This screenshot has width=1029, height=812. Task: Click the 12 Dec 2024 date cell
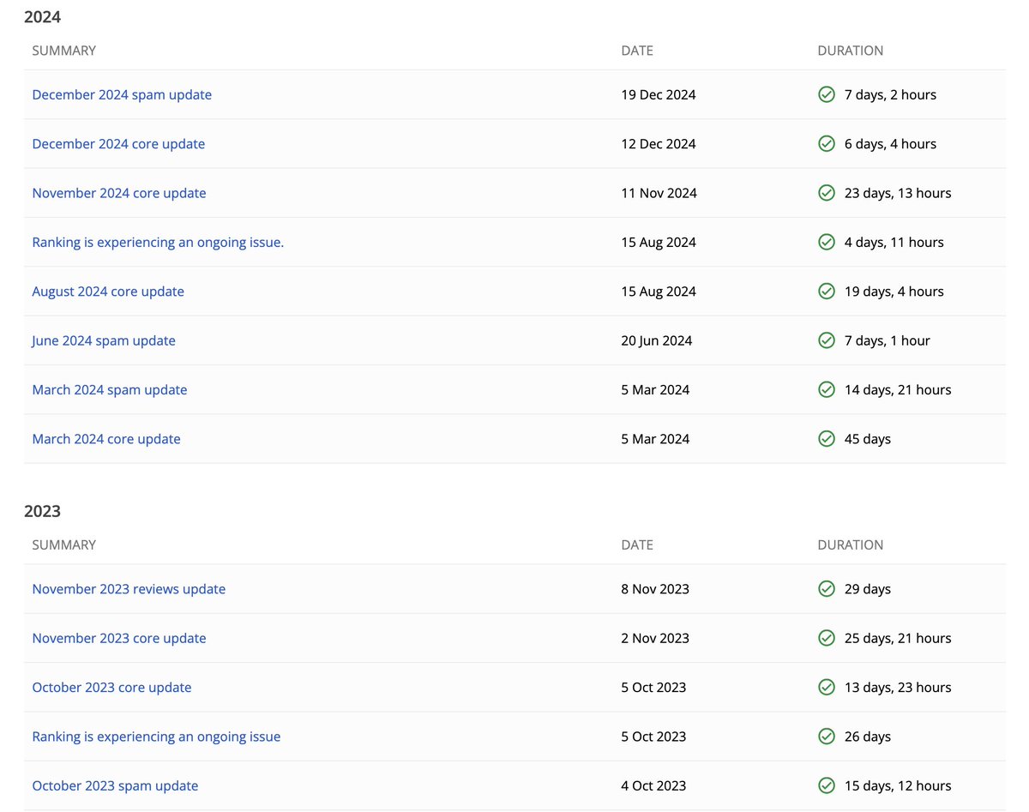coord(659,144)
